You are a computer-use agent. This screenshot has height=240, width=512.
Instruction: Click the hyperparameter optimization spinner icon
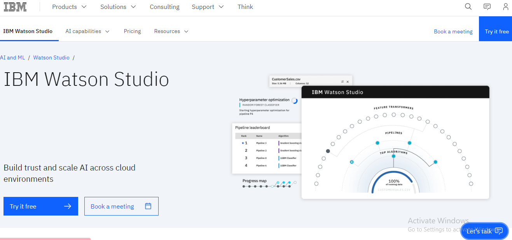click(294, 101)
